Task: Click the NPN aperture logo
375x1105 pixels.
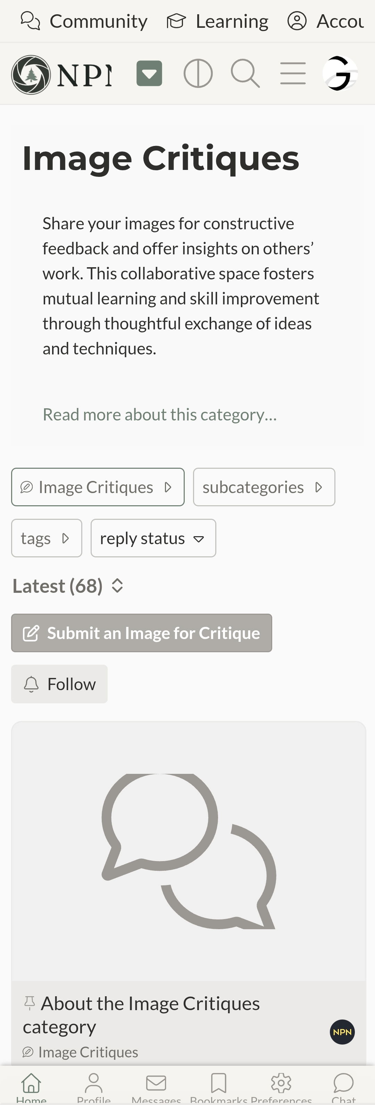Action: (x=31, y=74)
